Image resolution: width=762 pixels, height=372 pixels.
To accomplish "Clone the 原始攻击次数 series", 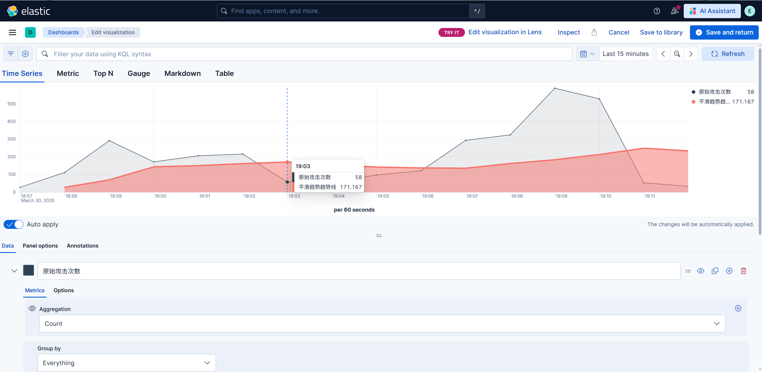I will [x=715, y=271].
